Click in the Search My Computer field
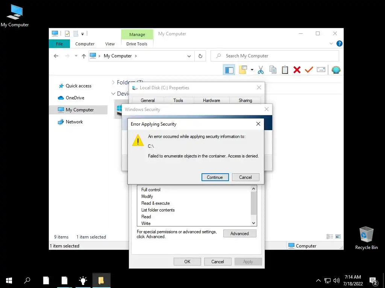Image resolution: width=385 pixels, height=288 pixels. pos(275,56)
